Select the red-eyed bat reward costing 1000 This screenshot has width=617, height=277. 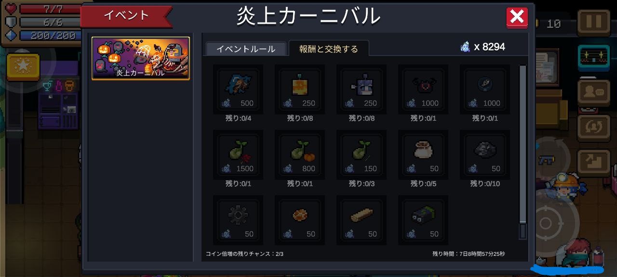click(423, 89)
